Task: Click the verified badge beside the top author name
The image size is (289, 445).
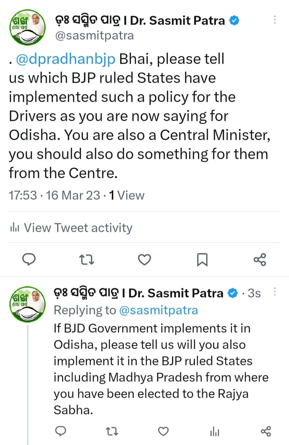Action: (234, 21)
